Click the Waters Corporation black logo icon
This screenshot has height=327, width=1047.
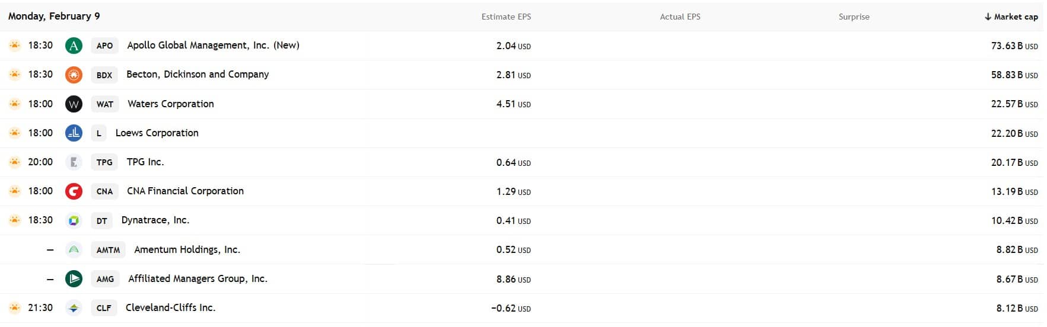(x=74, y=104)
